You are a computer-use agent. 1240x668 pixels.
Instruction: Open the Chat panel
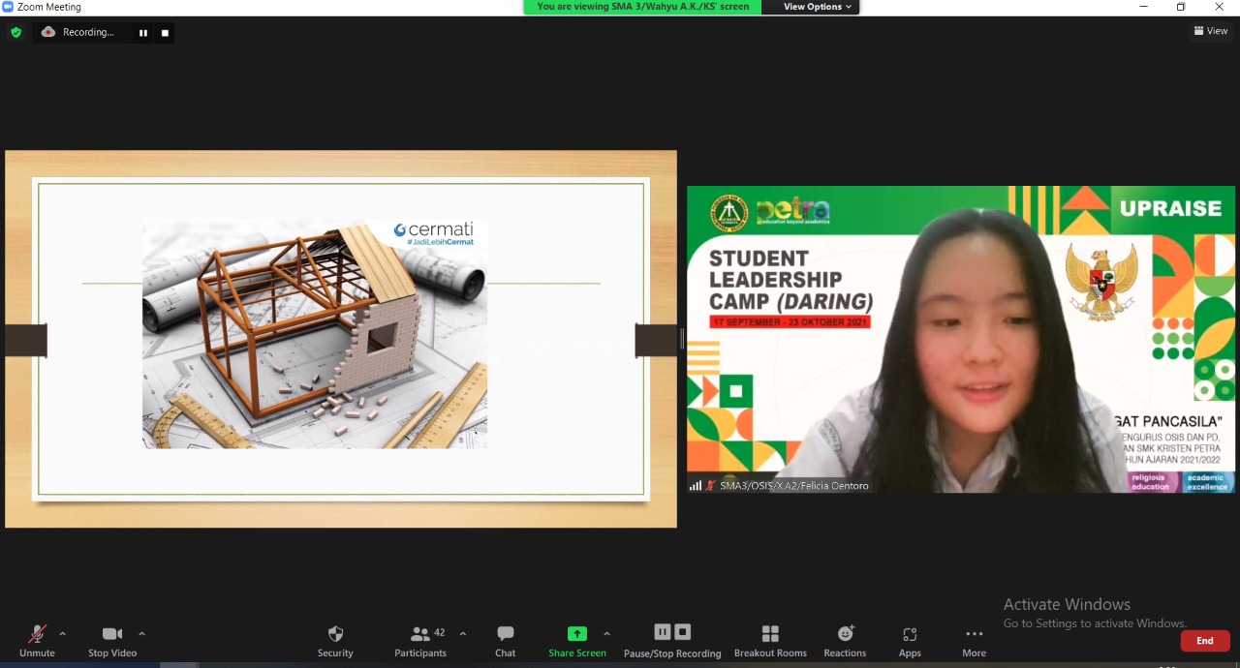tap(506, 641)
